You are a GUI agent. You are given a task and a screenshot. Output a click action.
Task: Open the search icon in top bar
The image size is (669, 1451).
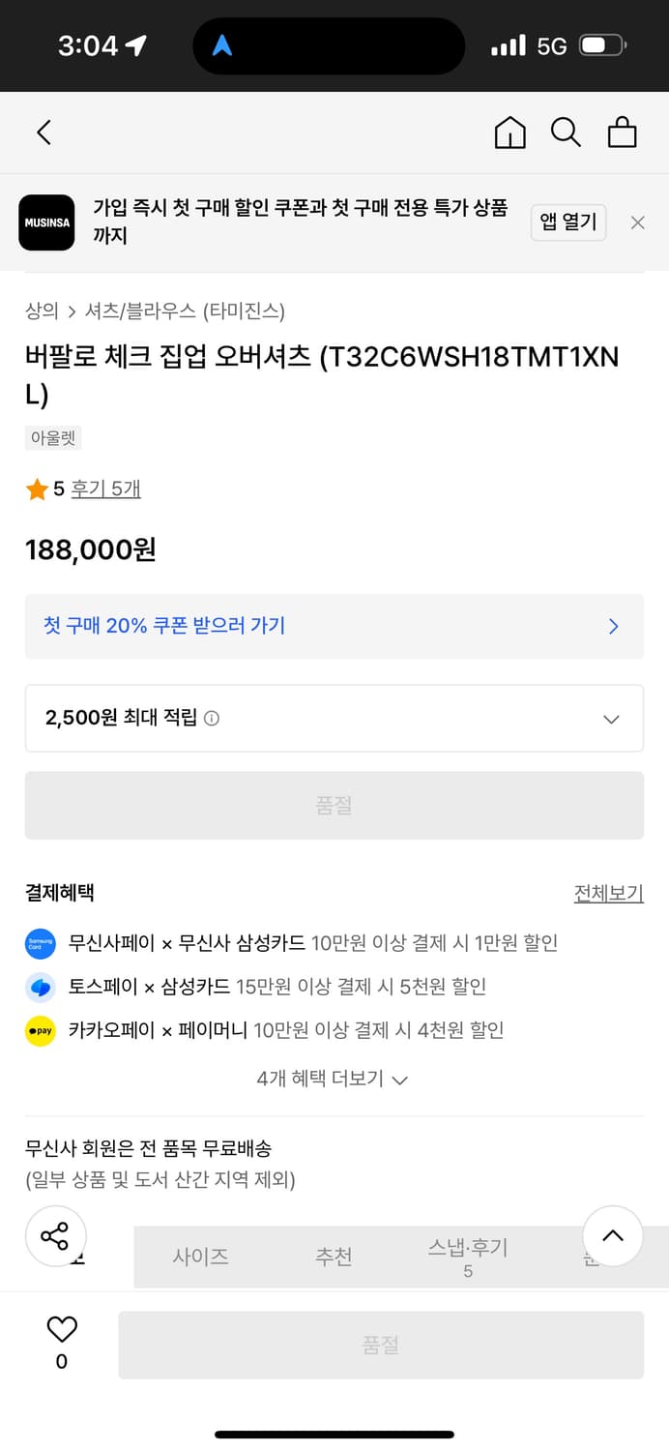coord(566,133)
